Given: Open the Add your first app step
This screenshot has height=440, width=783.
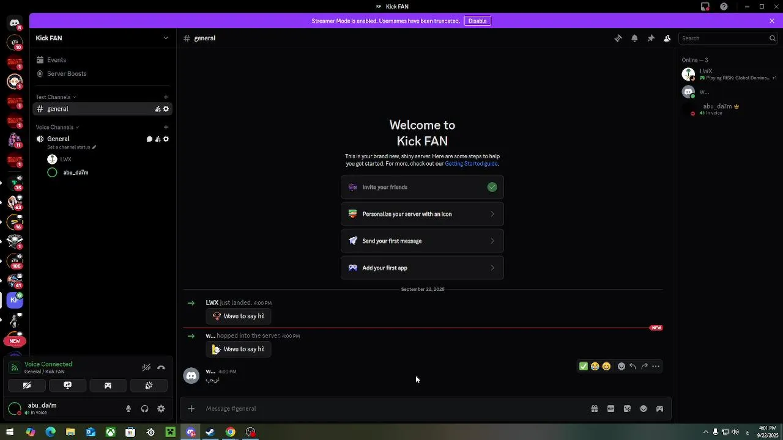Looking at the screenshot, I should (422, 268).
